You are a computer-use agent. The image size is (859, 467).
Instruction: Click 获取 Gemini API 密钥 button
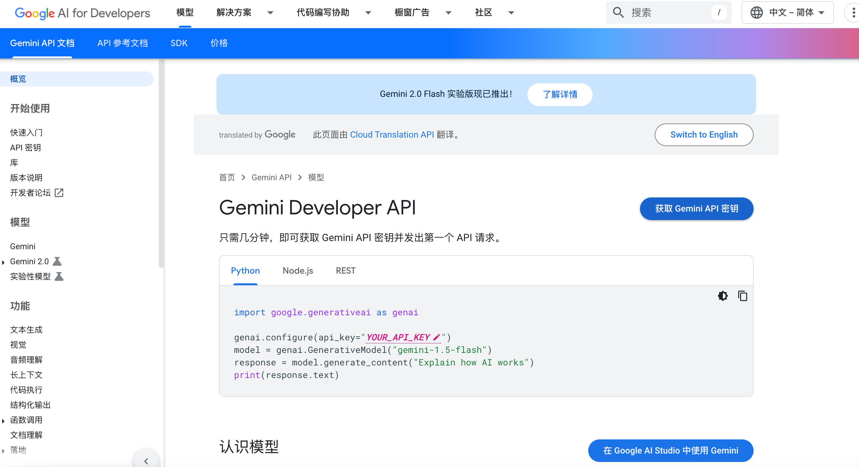tap(697, 209)
